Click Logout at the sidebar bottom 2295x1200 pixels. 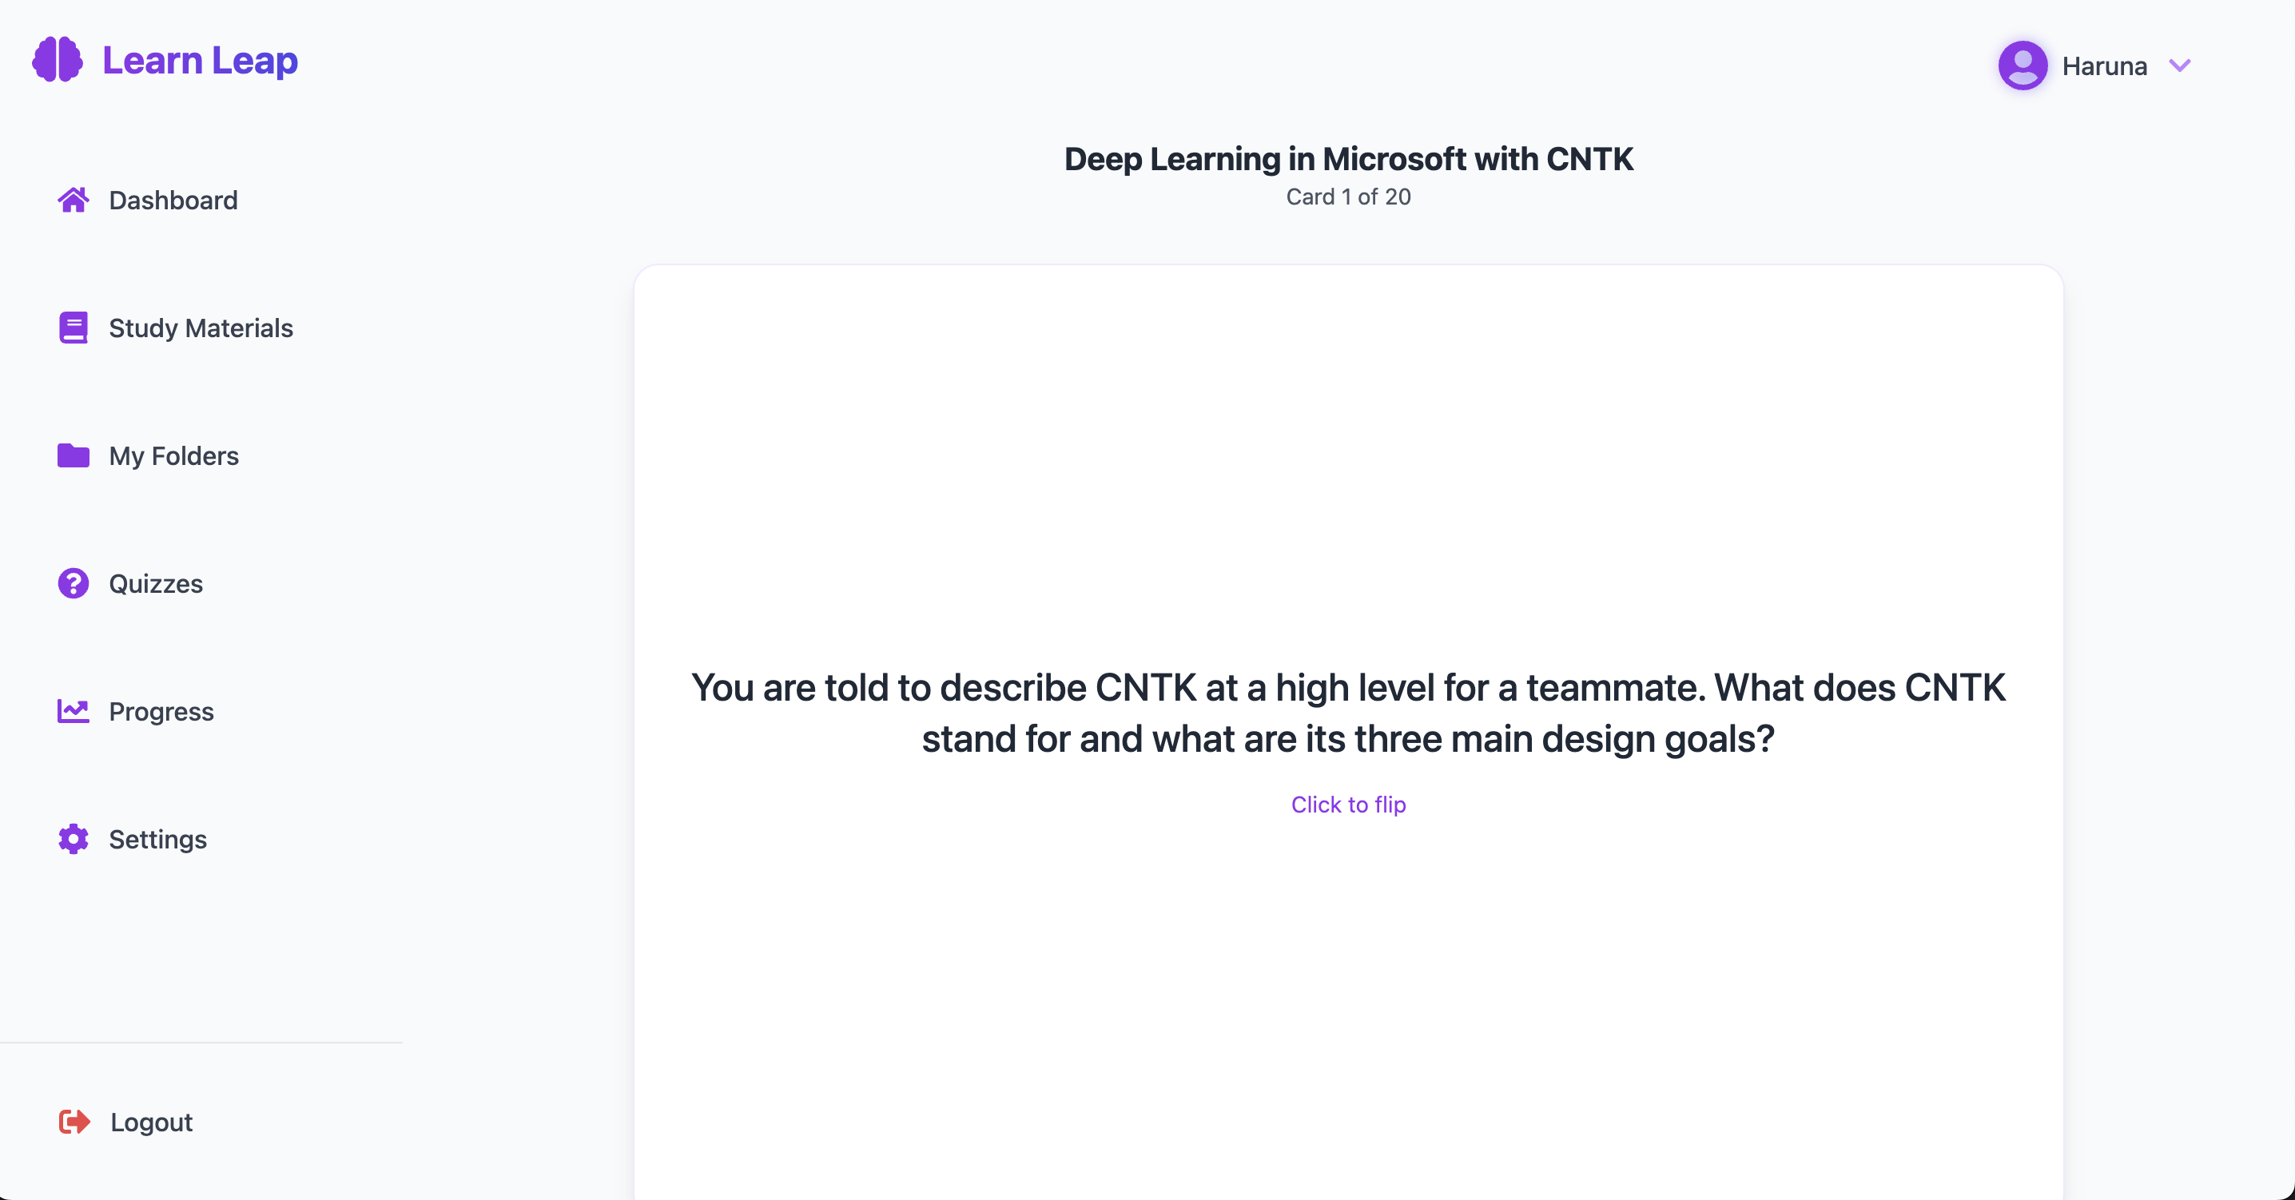[152, 1122]
